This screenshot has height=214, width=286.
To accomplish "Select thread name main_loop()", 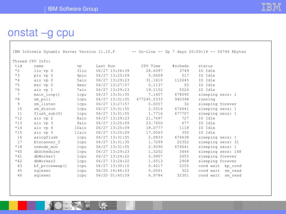I will [47, 94].
